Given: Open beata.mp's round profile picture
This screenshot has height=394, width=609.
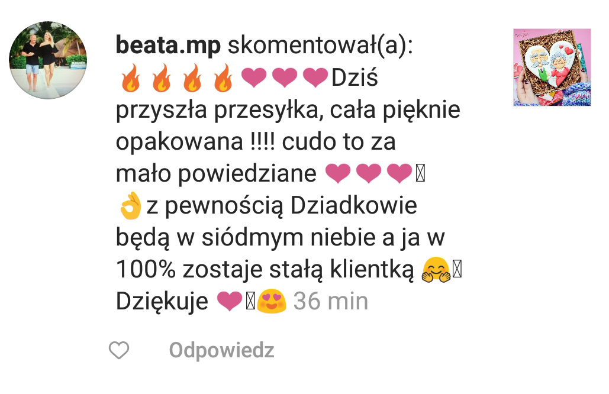Looking at the screenshot, I should click(48, 60).
